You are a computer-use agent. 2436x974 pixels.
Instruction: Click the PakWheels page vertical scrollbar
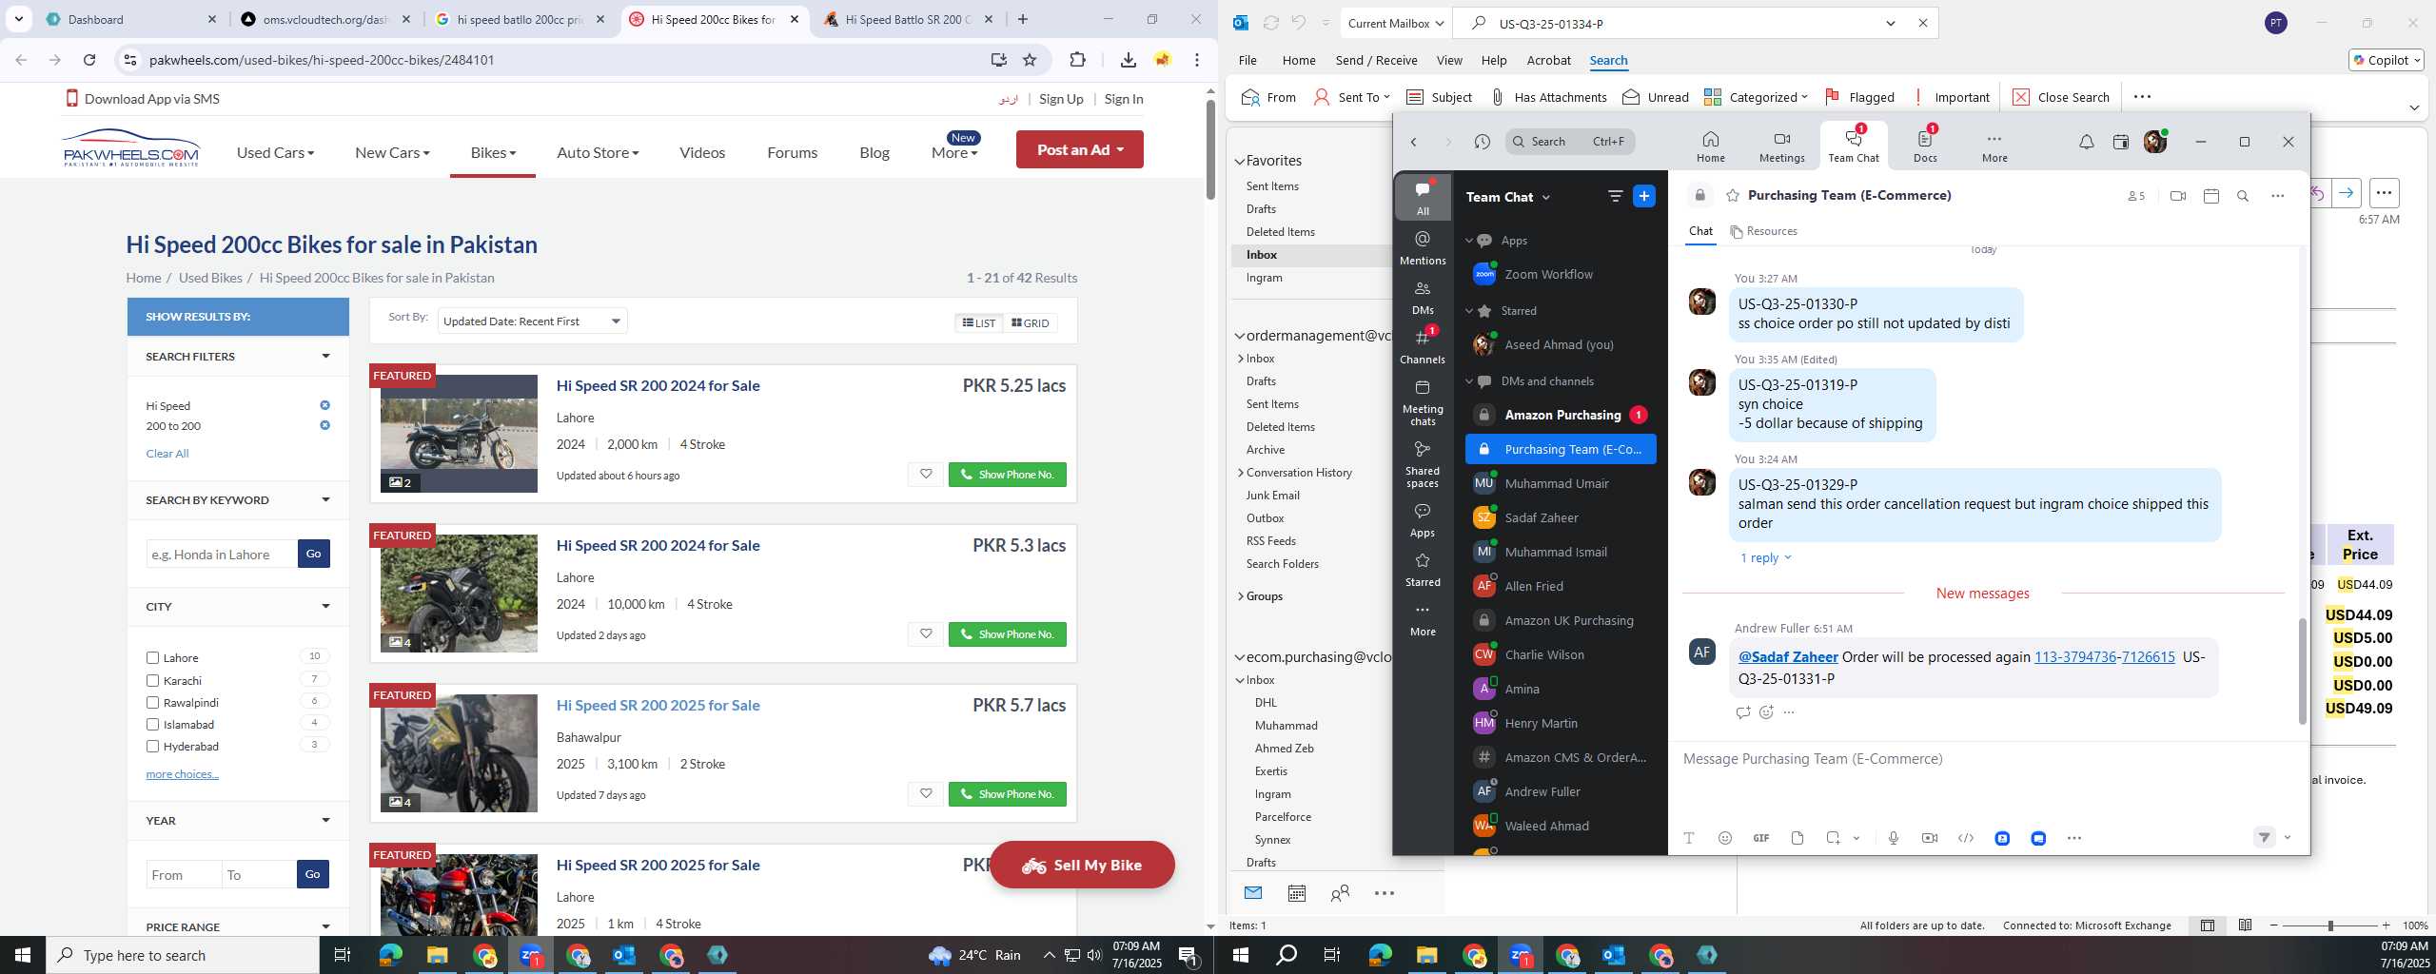[x=1210, y=149]
